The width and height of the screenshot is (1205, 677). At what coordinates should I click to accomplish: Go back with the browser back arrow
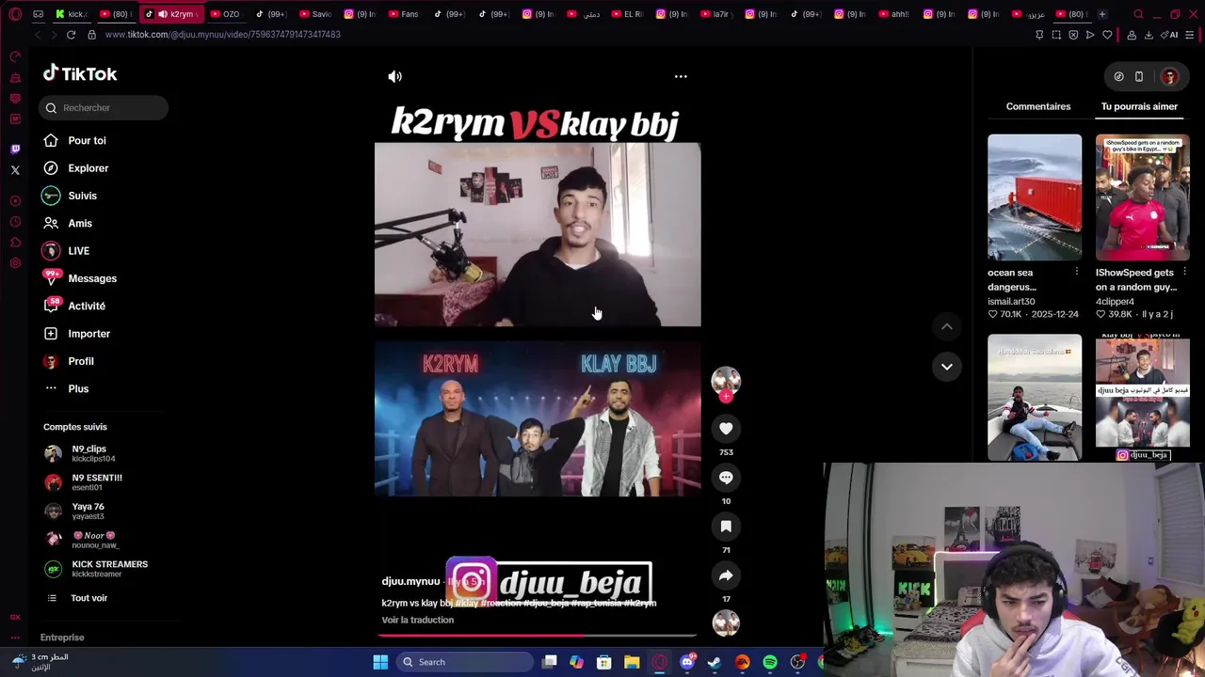pos(38,35)
